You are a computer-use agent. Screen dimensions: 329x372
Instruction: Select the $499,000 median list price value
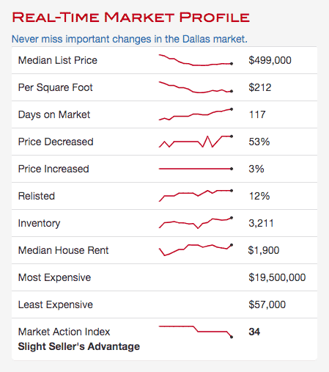click(270, 60)
